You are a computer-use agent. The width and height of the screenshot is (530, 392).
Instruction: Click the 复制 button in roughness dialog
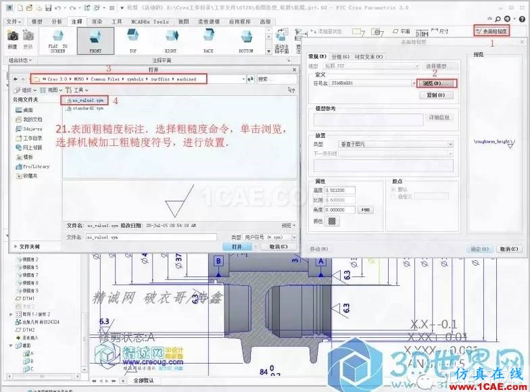[x=436, y=95]
